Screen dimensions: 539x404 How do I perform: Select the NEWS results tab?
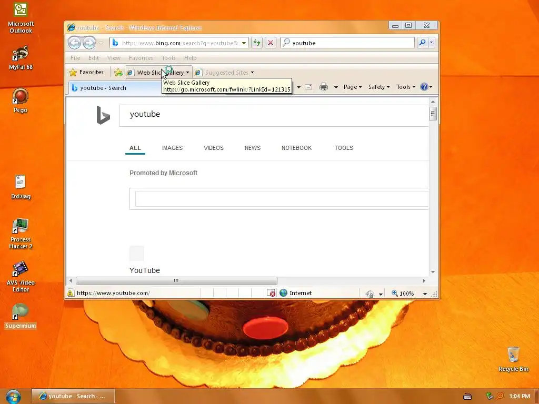253,148
